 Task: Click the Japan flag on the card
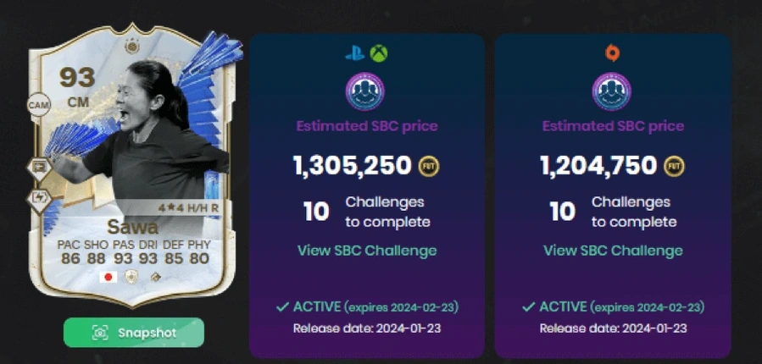[108, 277]
